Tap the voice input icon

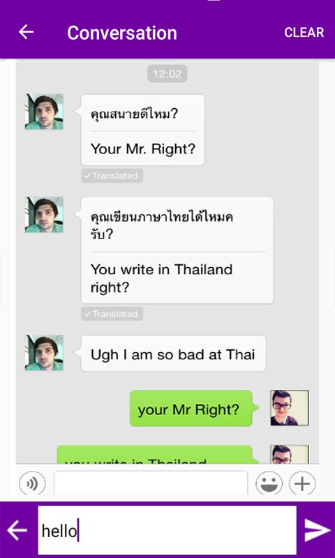point(32,483)
